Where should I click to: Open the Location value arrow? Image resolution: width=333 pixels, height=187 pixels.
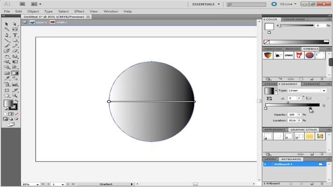click(299, 121)
